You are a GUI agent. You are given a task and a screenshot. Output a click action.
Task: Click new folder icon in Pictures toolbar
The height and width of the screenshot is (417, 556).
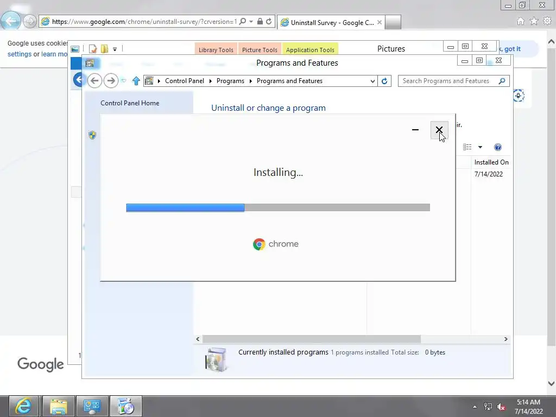105,49
